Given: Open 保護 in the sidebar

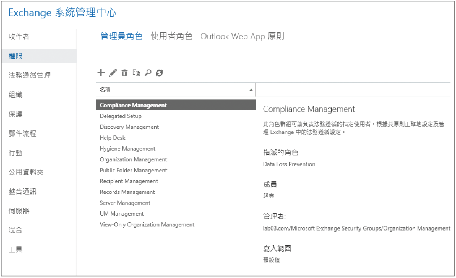Looking at the screenshot, I should click(x=16, y=114).
